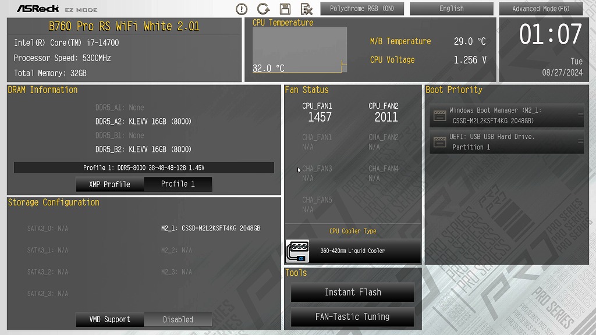Click B760 Pro RS WiFi White 2.01 title
This screenshot has height=335, width=596.
pyautogui.click(x=124, y=26)
